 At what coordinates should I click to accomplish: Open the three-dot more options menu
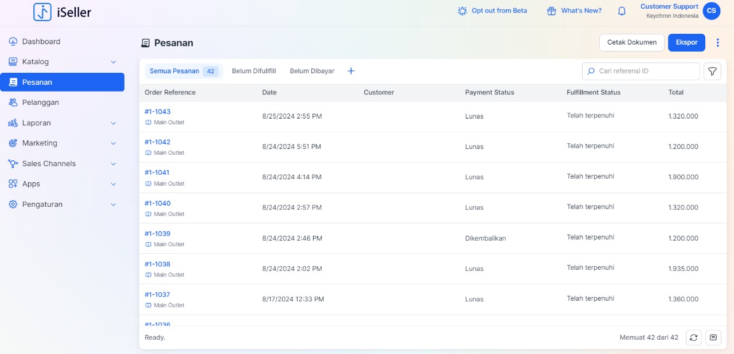click(717, 42)
